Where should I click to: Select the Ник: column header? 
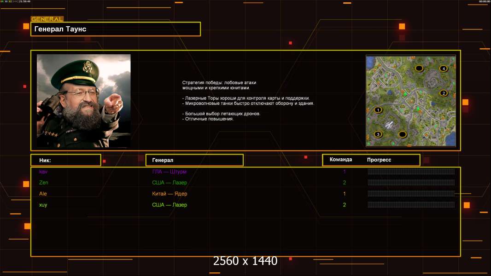point(65,160)
